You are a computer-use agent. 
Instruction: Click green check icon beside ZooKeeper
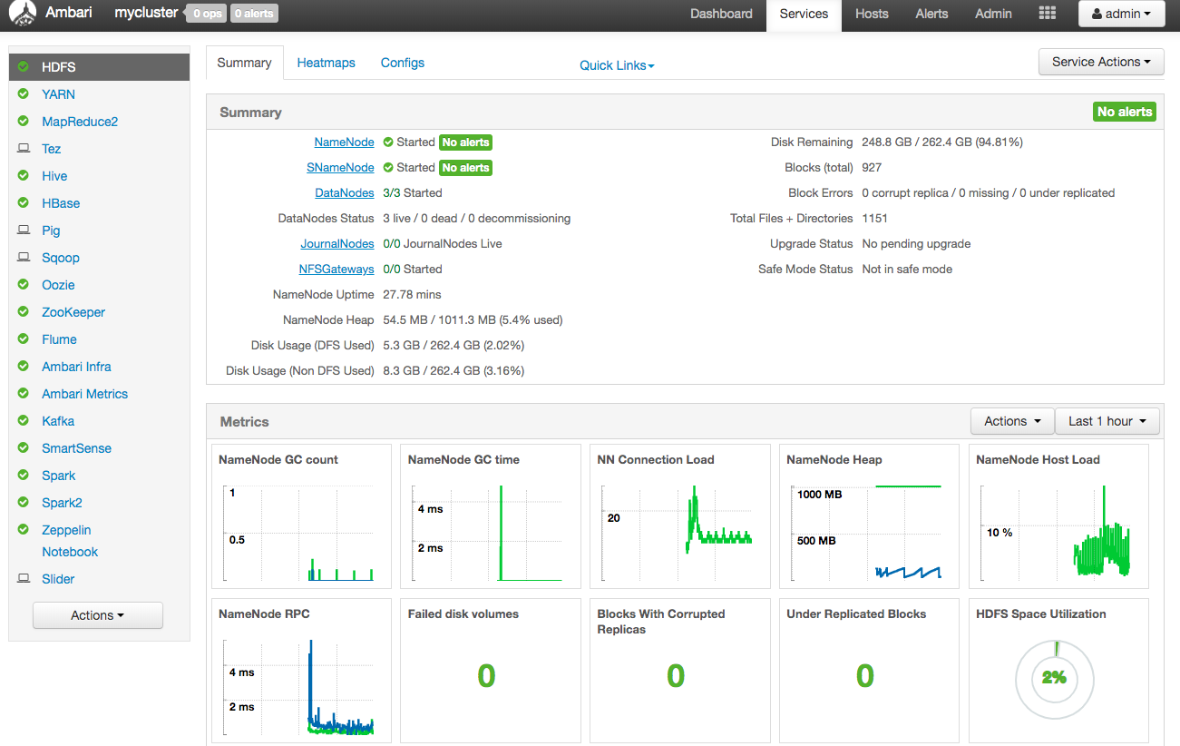pos(23,312)
